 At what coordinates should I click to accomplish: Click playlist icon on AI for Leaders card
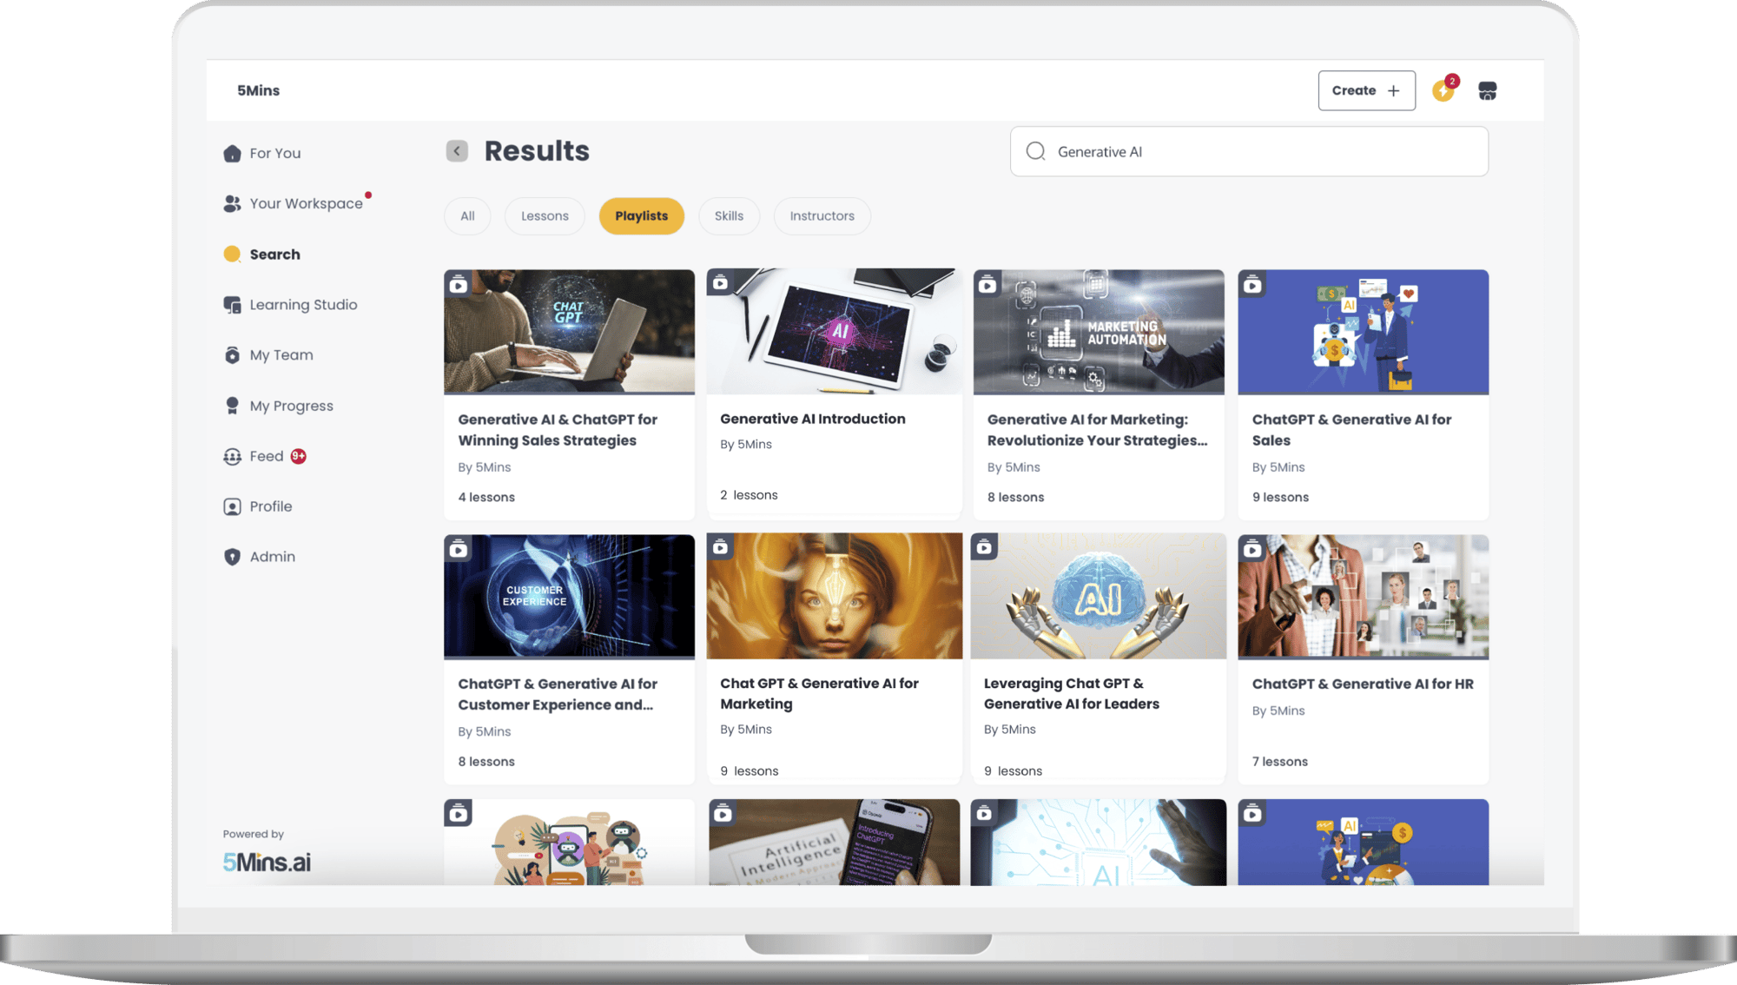point(984,547)
